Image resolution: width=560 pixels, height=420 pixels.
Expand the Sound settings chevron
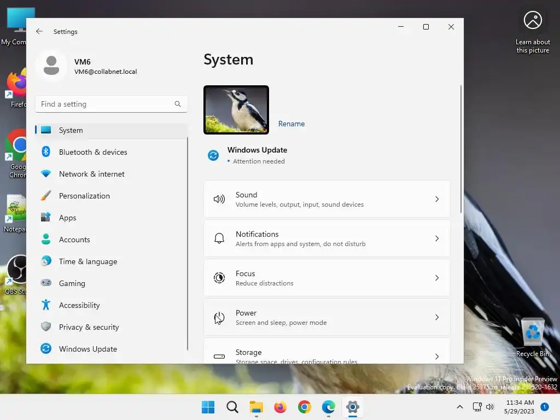coord(437,199)
